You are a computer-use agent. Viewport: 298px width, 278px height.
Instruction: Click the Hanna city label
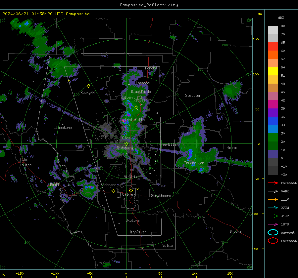[x=231, y=147]
